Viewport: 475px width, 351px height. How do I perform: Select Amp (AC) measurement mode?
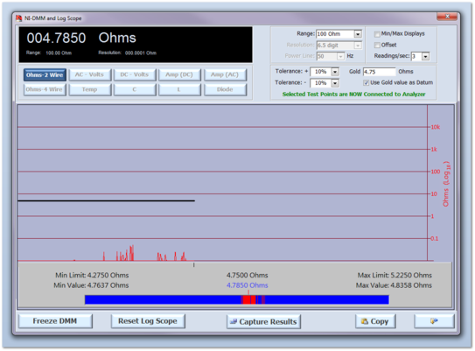point(225,74)
